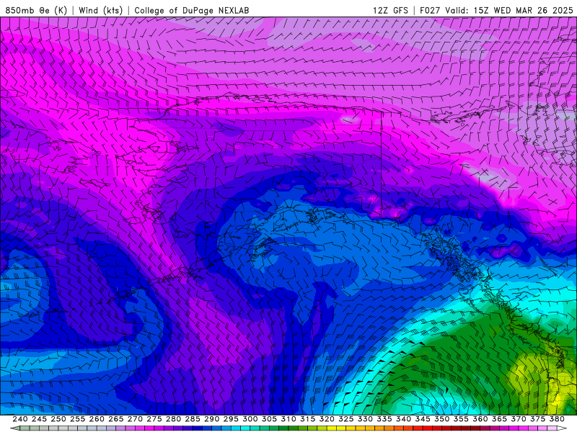Select the 250 value on the legend
The image size is (577, 432).
tap(58, 419)
